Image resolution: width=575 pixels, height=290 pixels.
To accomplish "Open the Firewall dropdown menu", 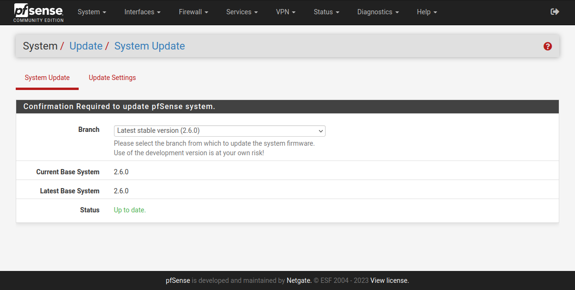I will [193, 12].
